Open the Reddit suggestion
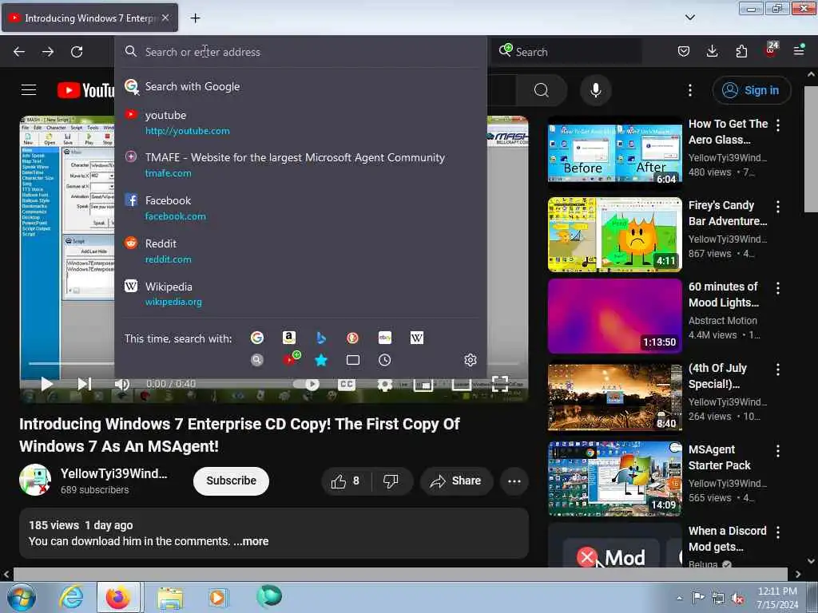The image size is (818, 613). (300, 251)
